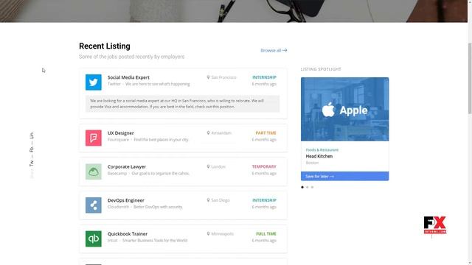Image resolution: width=472 pixels, height=265 pixels.
Task: Click the Intuit QuickBooks logo icon
Action: tap(94, 239)
